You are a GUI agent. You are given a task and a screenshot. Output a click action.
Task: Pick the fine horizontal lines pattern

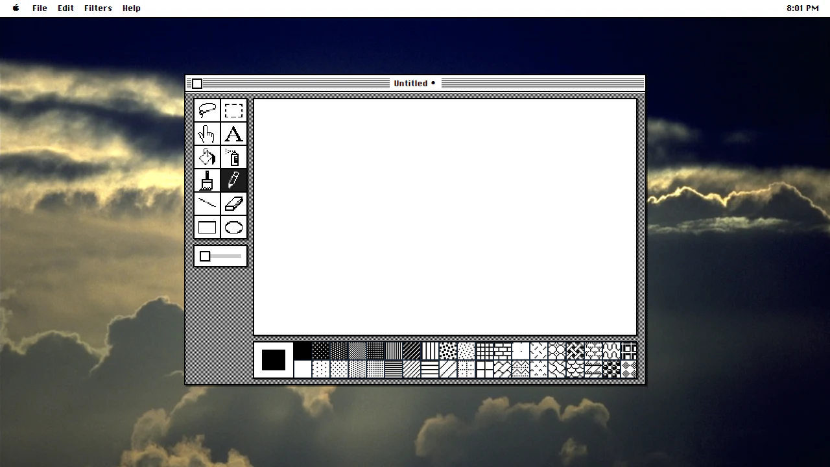[394, 369]
